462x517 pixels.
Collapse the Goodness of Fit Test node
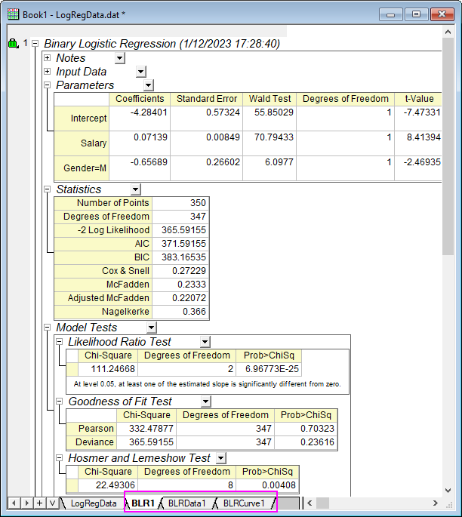59,402
